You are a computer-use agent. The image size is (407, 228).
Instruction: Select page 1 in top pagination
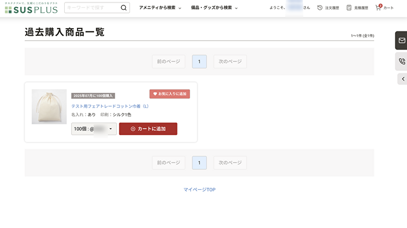coord(199,61)
